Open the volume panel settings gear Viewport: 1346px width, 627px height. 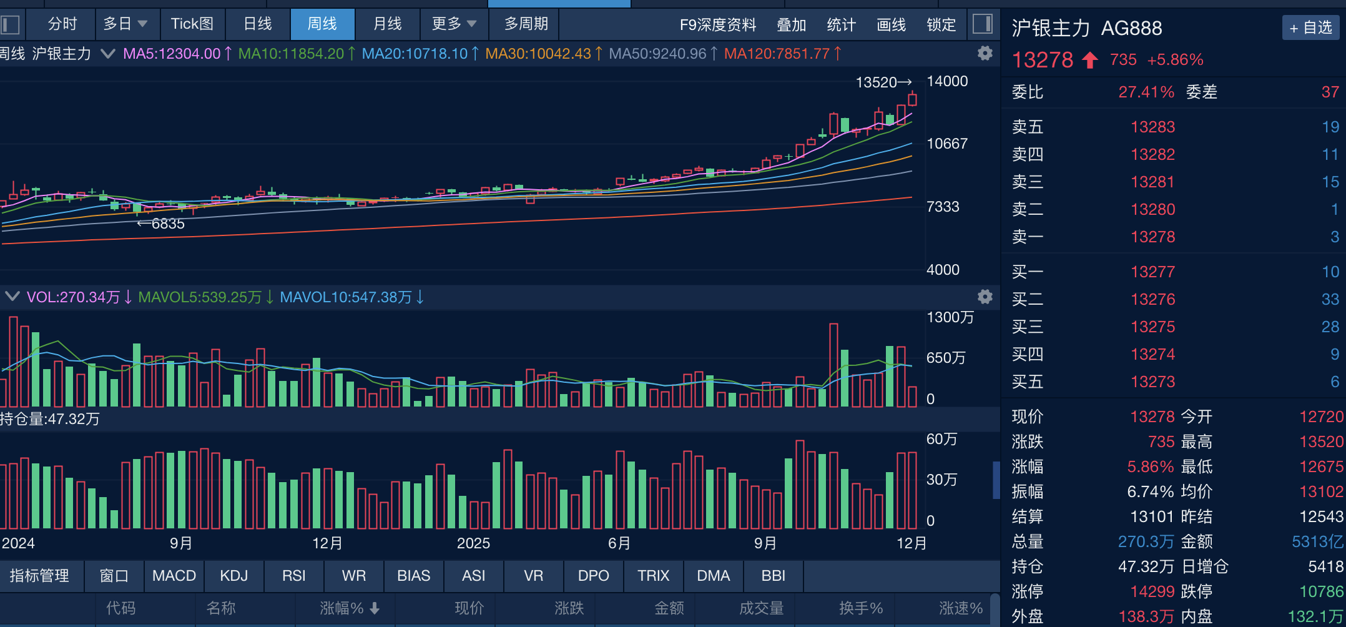(x=985, y=297)
